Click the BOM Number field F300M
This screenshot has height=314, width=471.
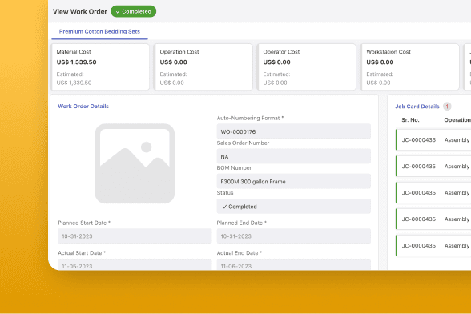pyautogui.click(x=294, y=181)
